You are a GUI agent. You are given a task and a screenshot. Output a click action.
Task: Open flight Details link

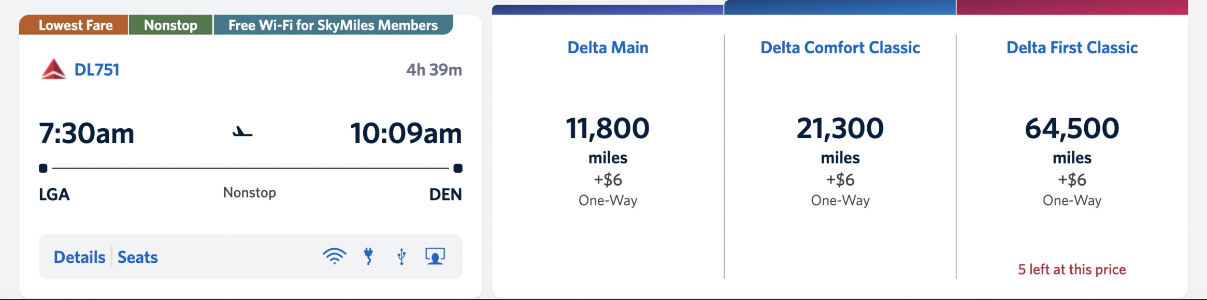pos(79,257)
